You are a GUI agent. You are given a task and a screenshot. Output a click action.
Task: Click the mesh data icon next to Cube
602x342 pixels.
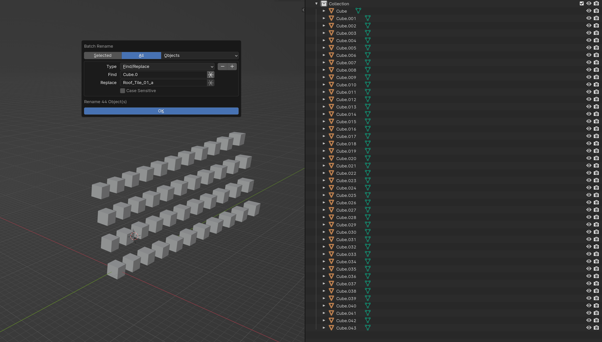coord(358,11)
